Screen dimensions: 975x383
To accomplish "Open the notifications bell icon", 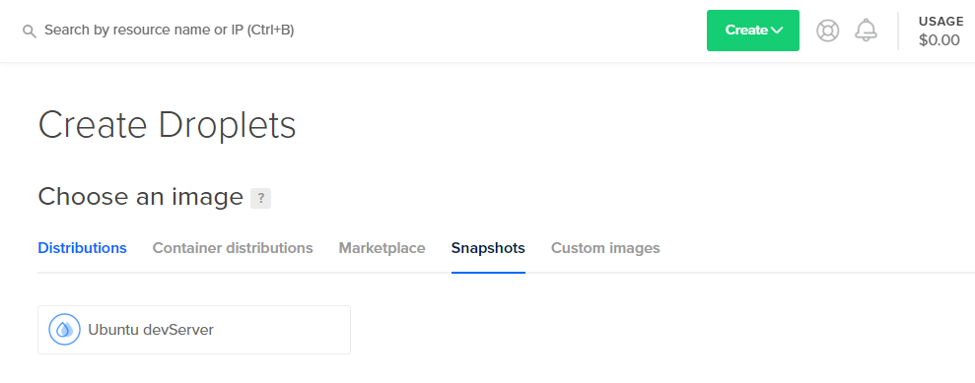I will tap(867, 30).
